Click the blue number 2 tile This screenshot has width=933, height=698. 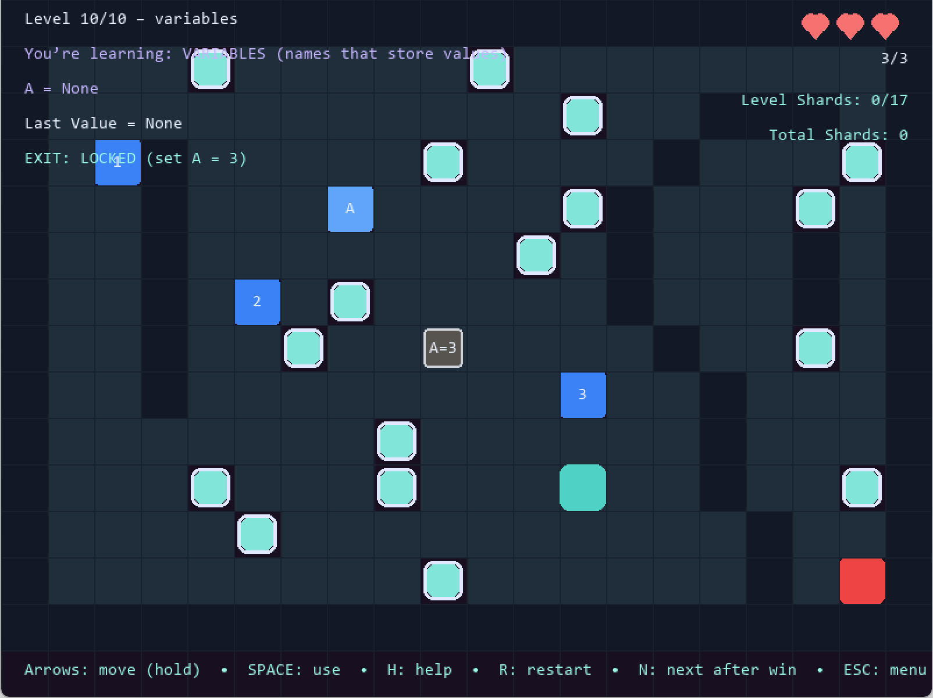258,302
